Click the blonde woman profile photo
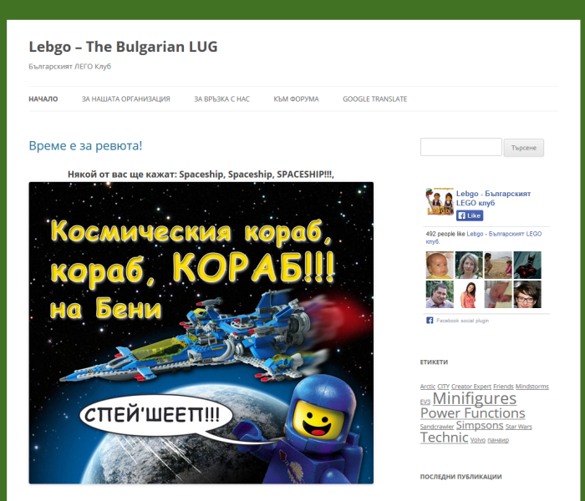Screen dimensions: 585x501 click(x=469, y=265)
